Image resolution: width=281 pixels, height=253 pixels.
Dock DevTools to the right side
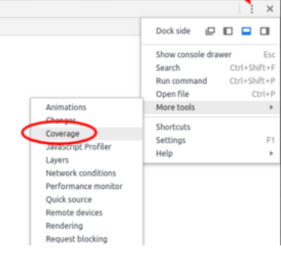[264, 31]
